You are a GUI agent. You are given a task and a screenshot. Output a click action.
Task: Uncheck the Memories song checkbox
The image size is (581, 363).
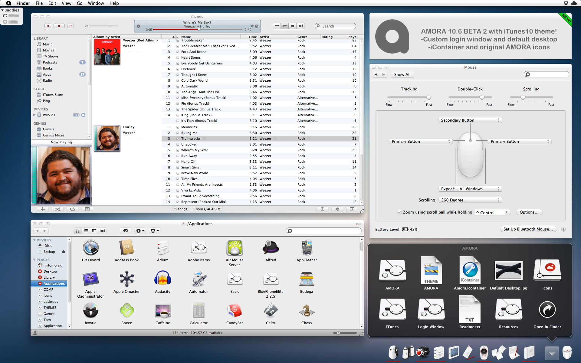pyautogui.click(x=178, y=127)
